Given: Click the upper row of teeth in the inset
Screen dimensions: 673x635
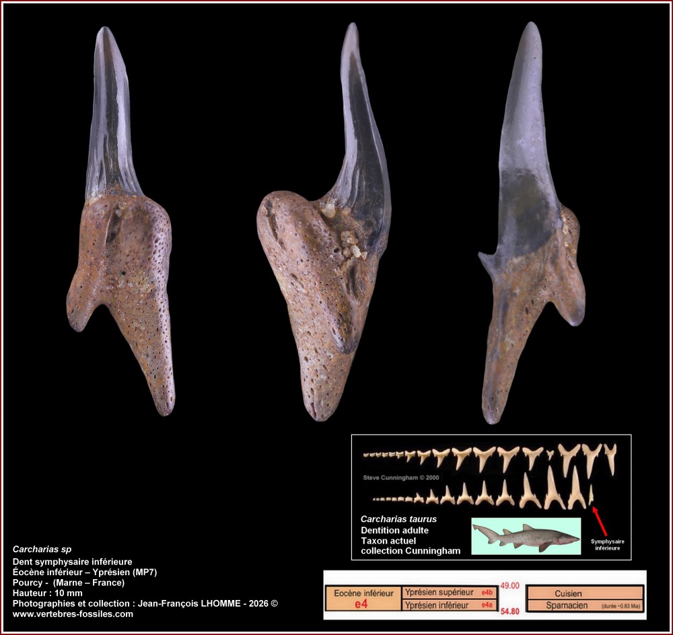Looking at the screenshot, I should tap(490, 459).
